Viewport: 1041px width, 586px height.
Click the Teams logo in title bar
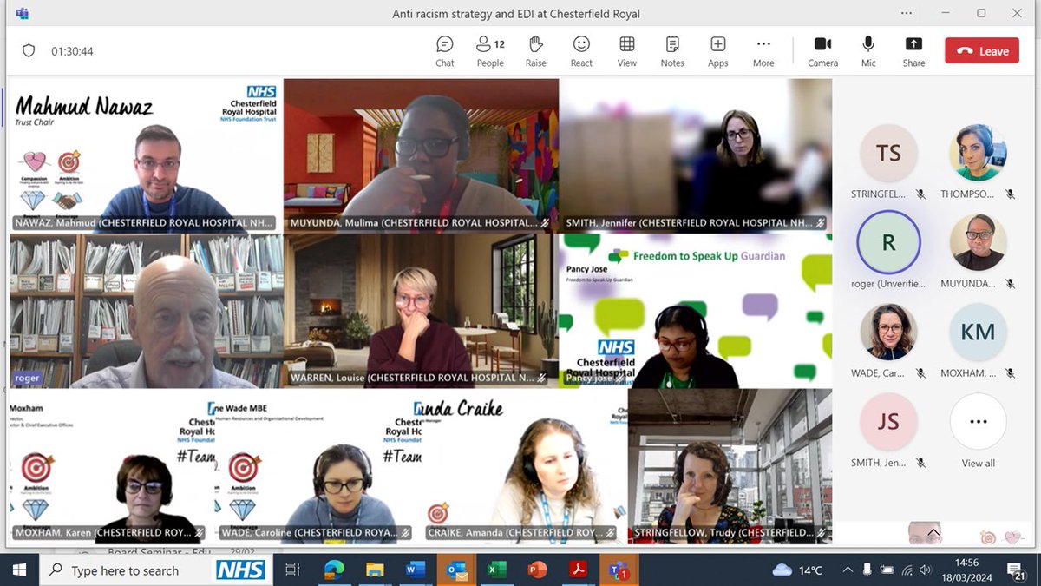(x=22, y=13)
